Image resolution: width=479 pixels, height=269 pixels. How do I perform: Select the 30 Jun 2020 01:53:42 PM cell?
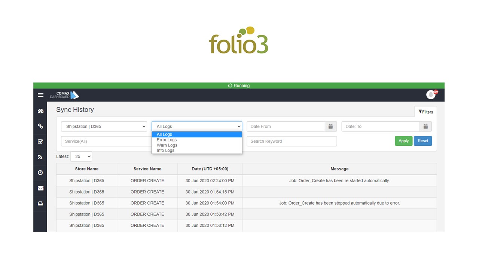click(210, 214)
